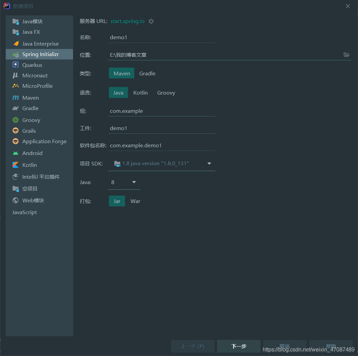Screen dimensions: 358x356
Task: Click the 取消 button
Action: tap(284, 346)
